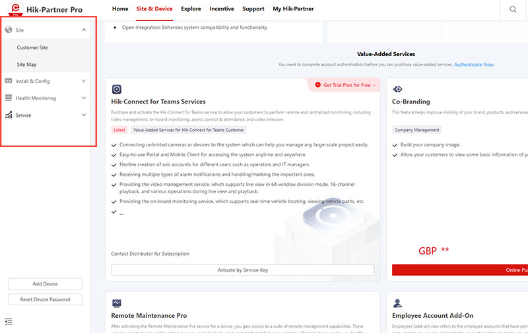Click the Employee Account Add-On person icon
Viewport: 528px width, 333px height.
point(398,303)
